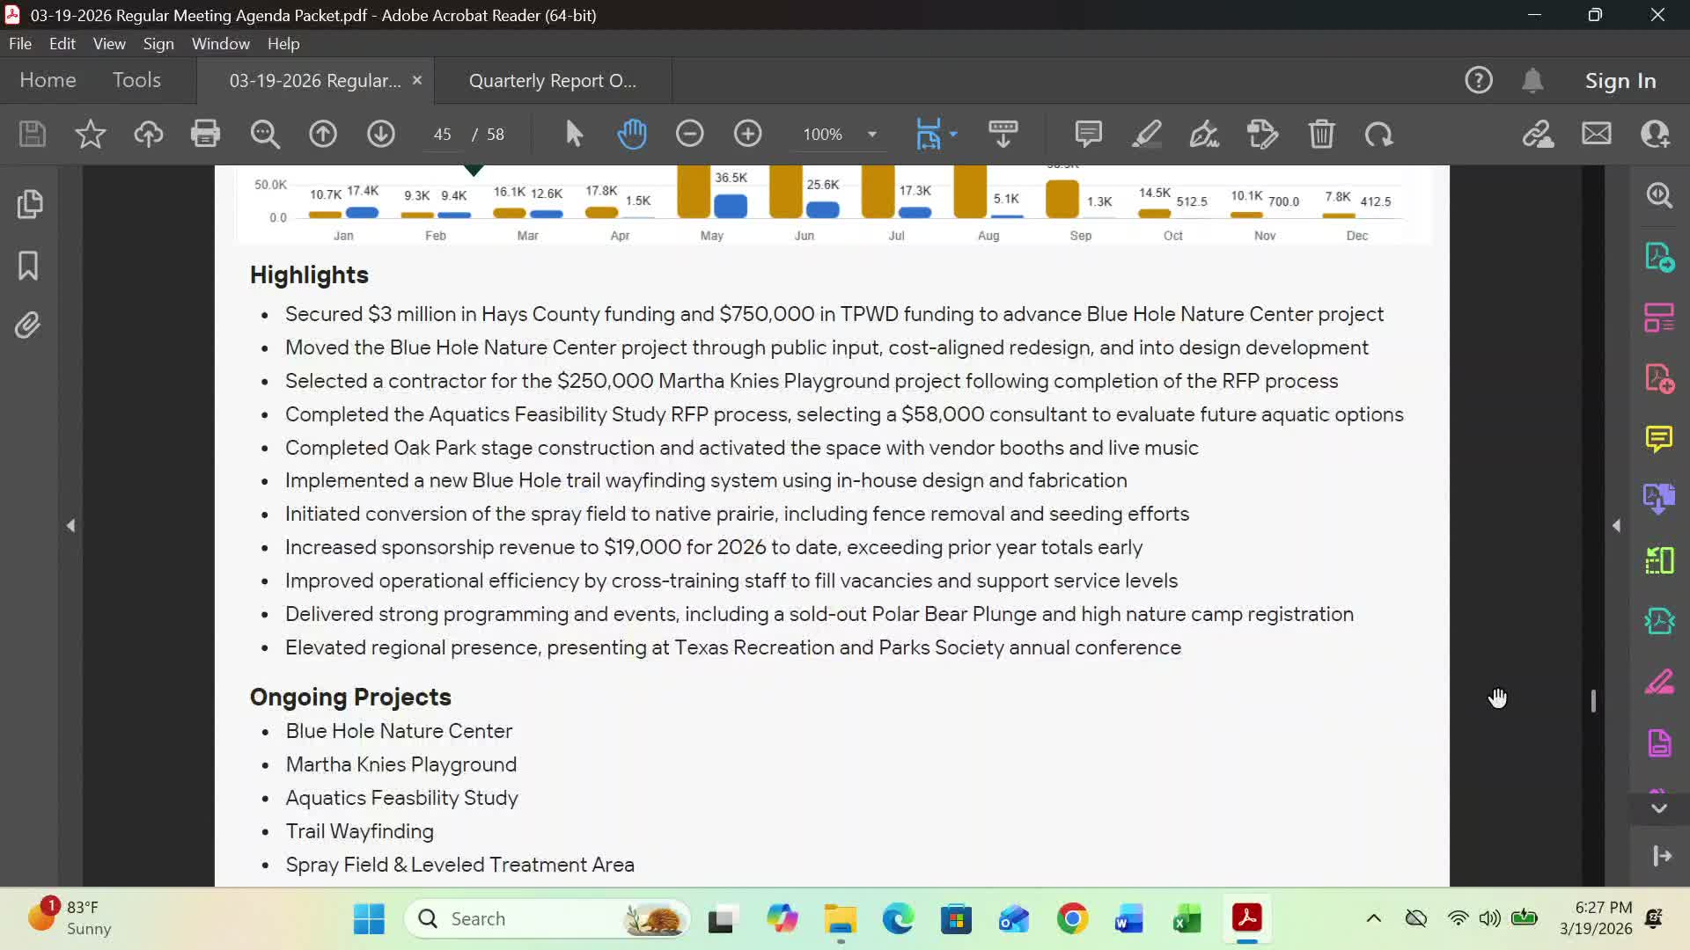Click the Sign In button
Viewport: 1690px width, 950px height.
pos(1620,81)
